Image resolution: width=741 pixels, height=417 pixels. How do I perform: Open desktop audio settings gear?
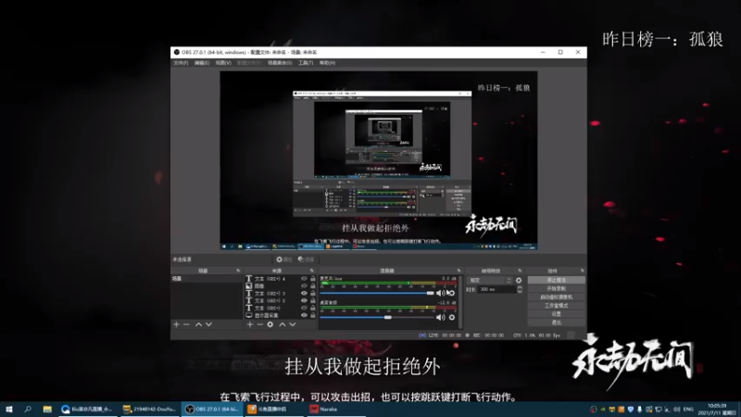tap(452, 317)
